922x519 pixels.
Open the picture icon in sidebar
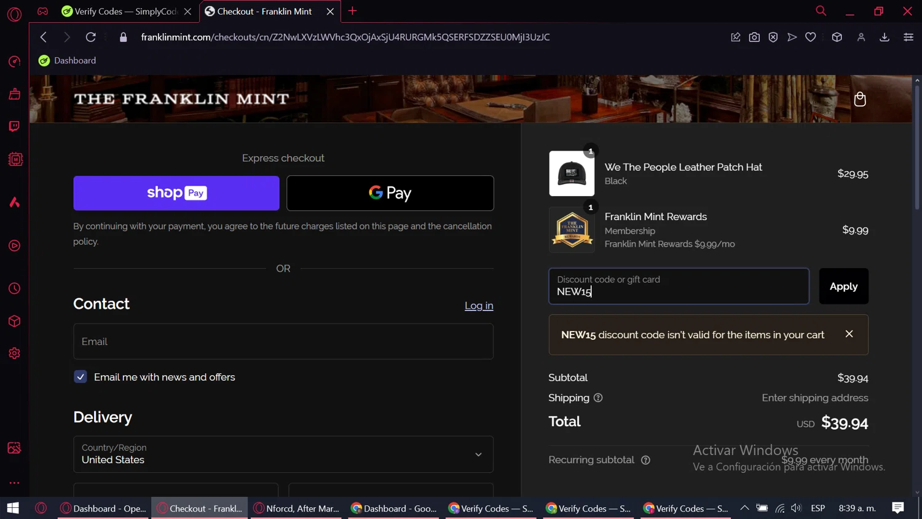pos(14,448)
